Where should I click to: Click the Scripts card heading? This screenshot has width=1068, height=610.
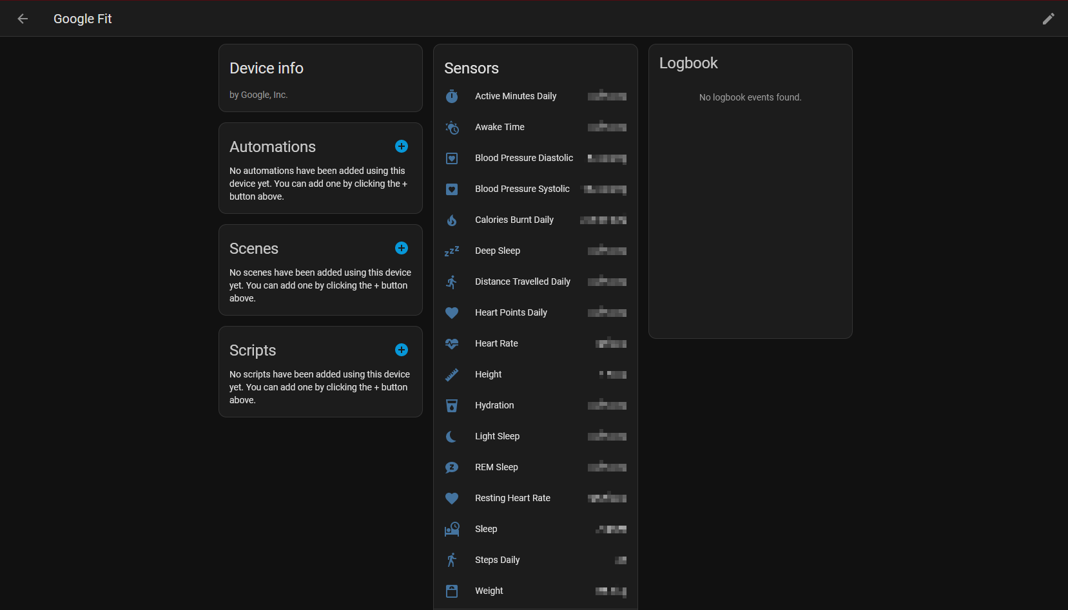[253, 350]
